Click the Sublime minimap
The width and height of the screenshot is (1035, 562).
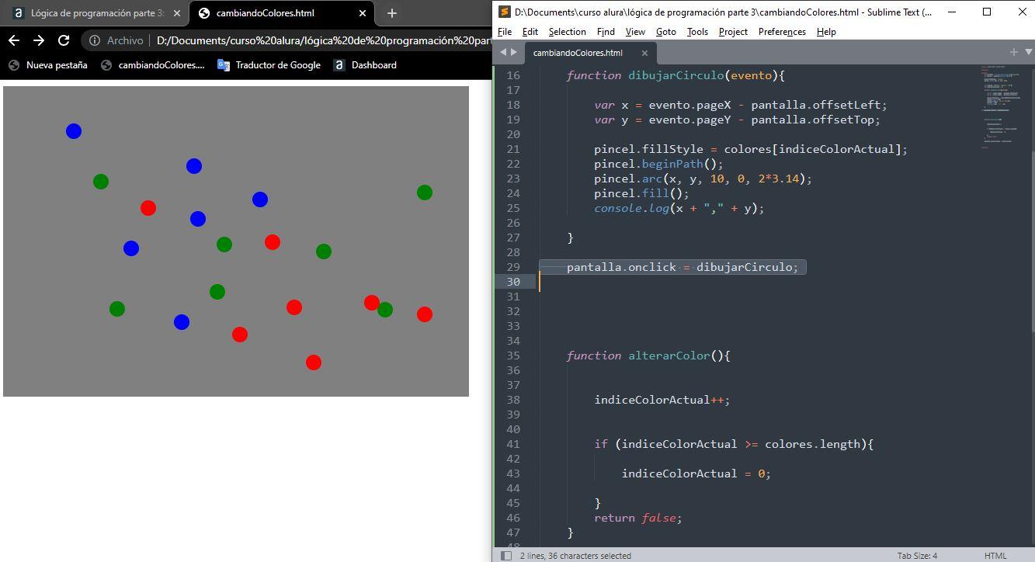(x=1002, y=106)
